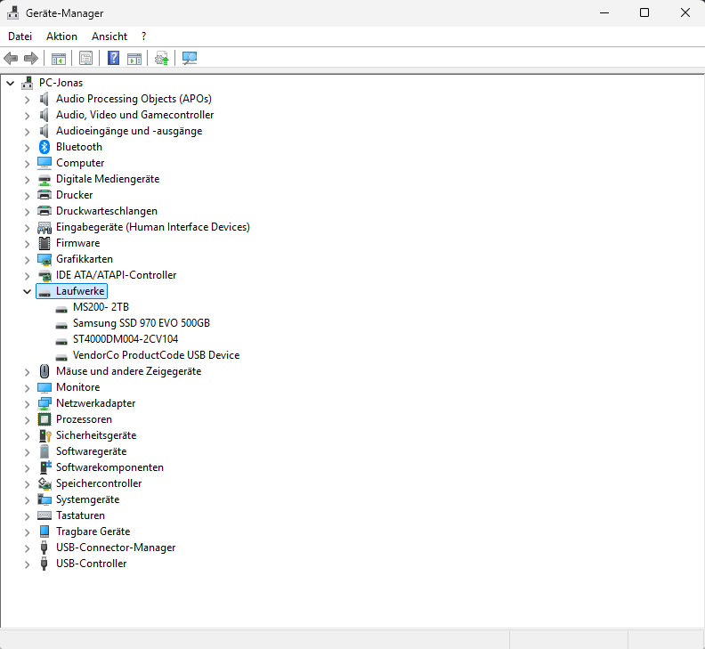Click the Back arrow toolbar icon
Image resolution: width=705 pixels, height=649 pixels.
[11, 58]
